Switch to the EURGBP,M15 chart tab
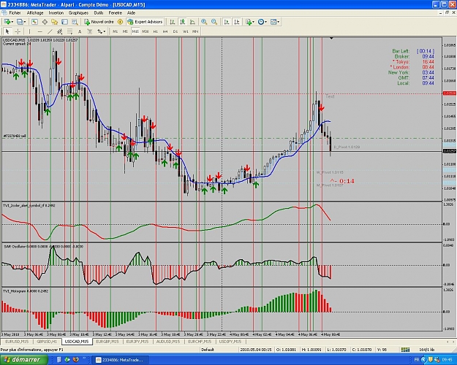This screenshot has width=457, height=365. coord(107,342)
